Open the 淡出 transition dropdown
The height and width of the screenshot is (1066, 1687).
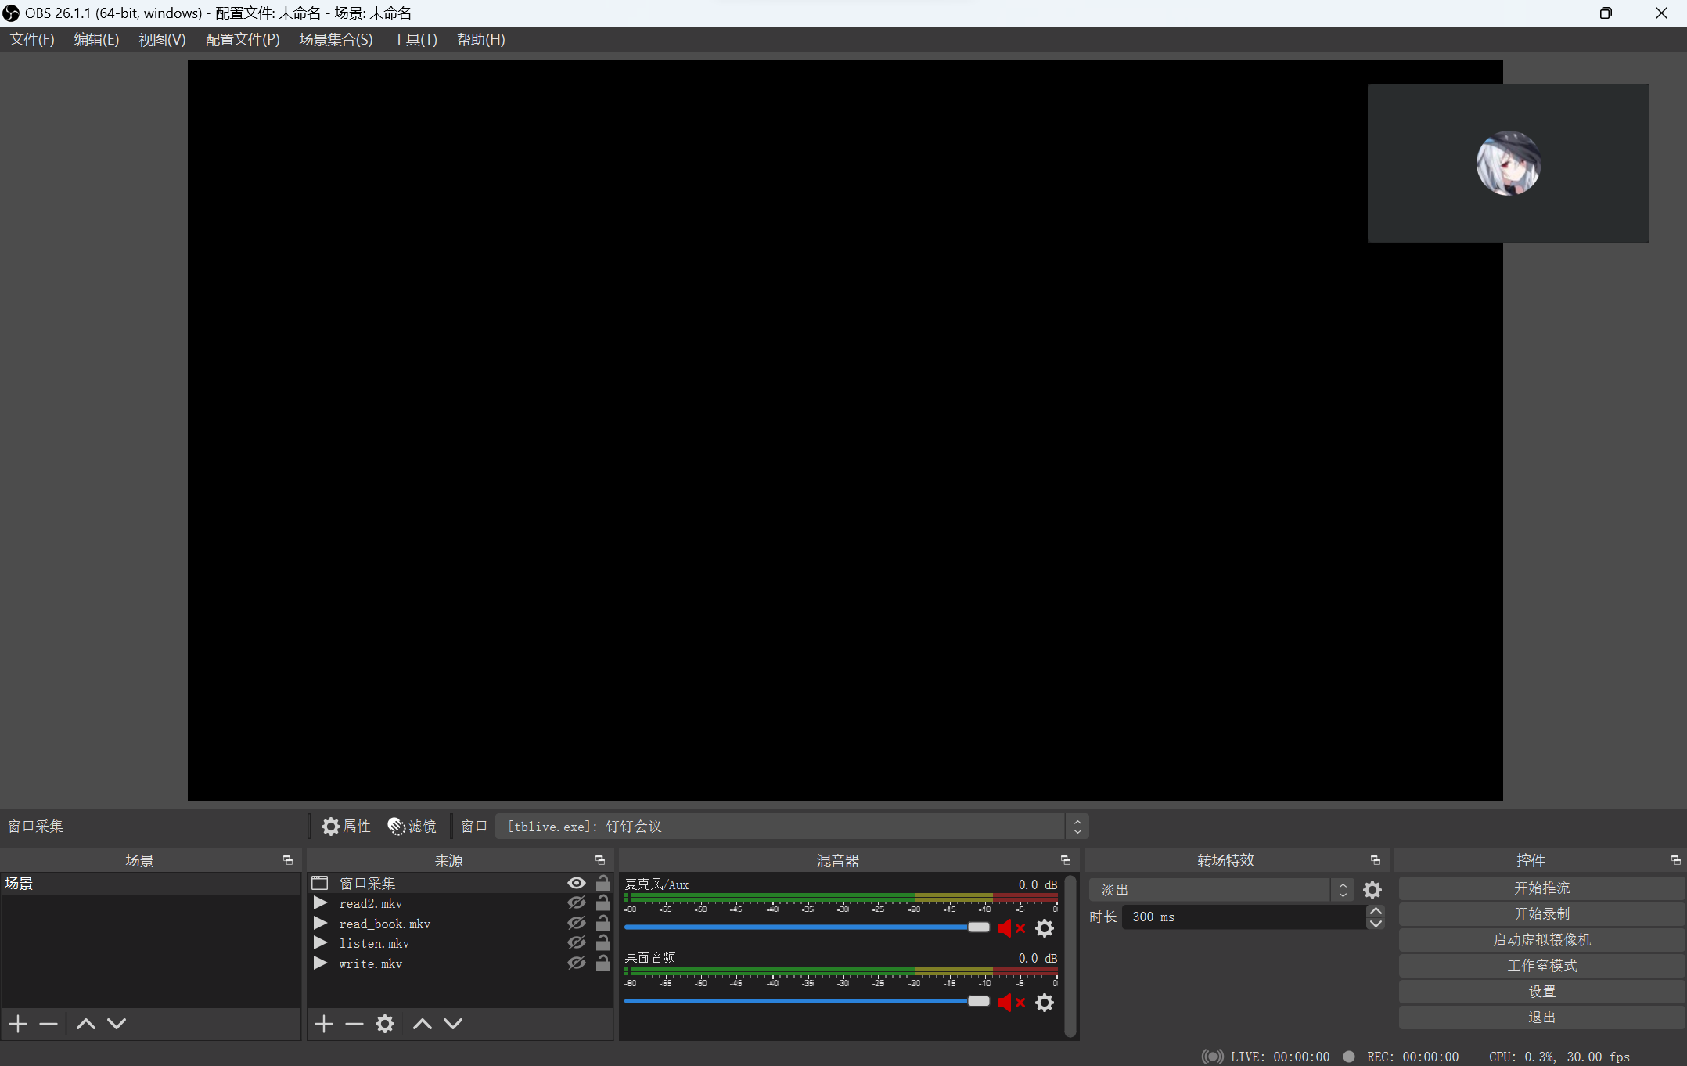(1221, 890)
